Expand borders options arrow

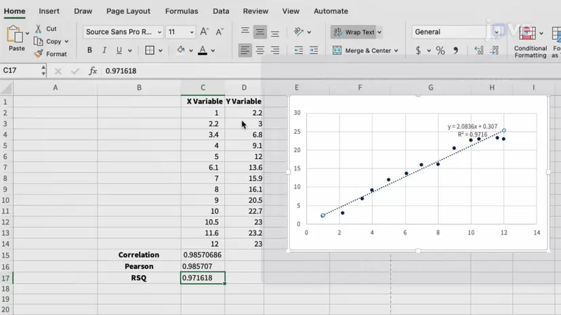161,51
